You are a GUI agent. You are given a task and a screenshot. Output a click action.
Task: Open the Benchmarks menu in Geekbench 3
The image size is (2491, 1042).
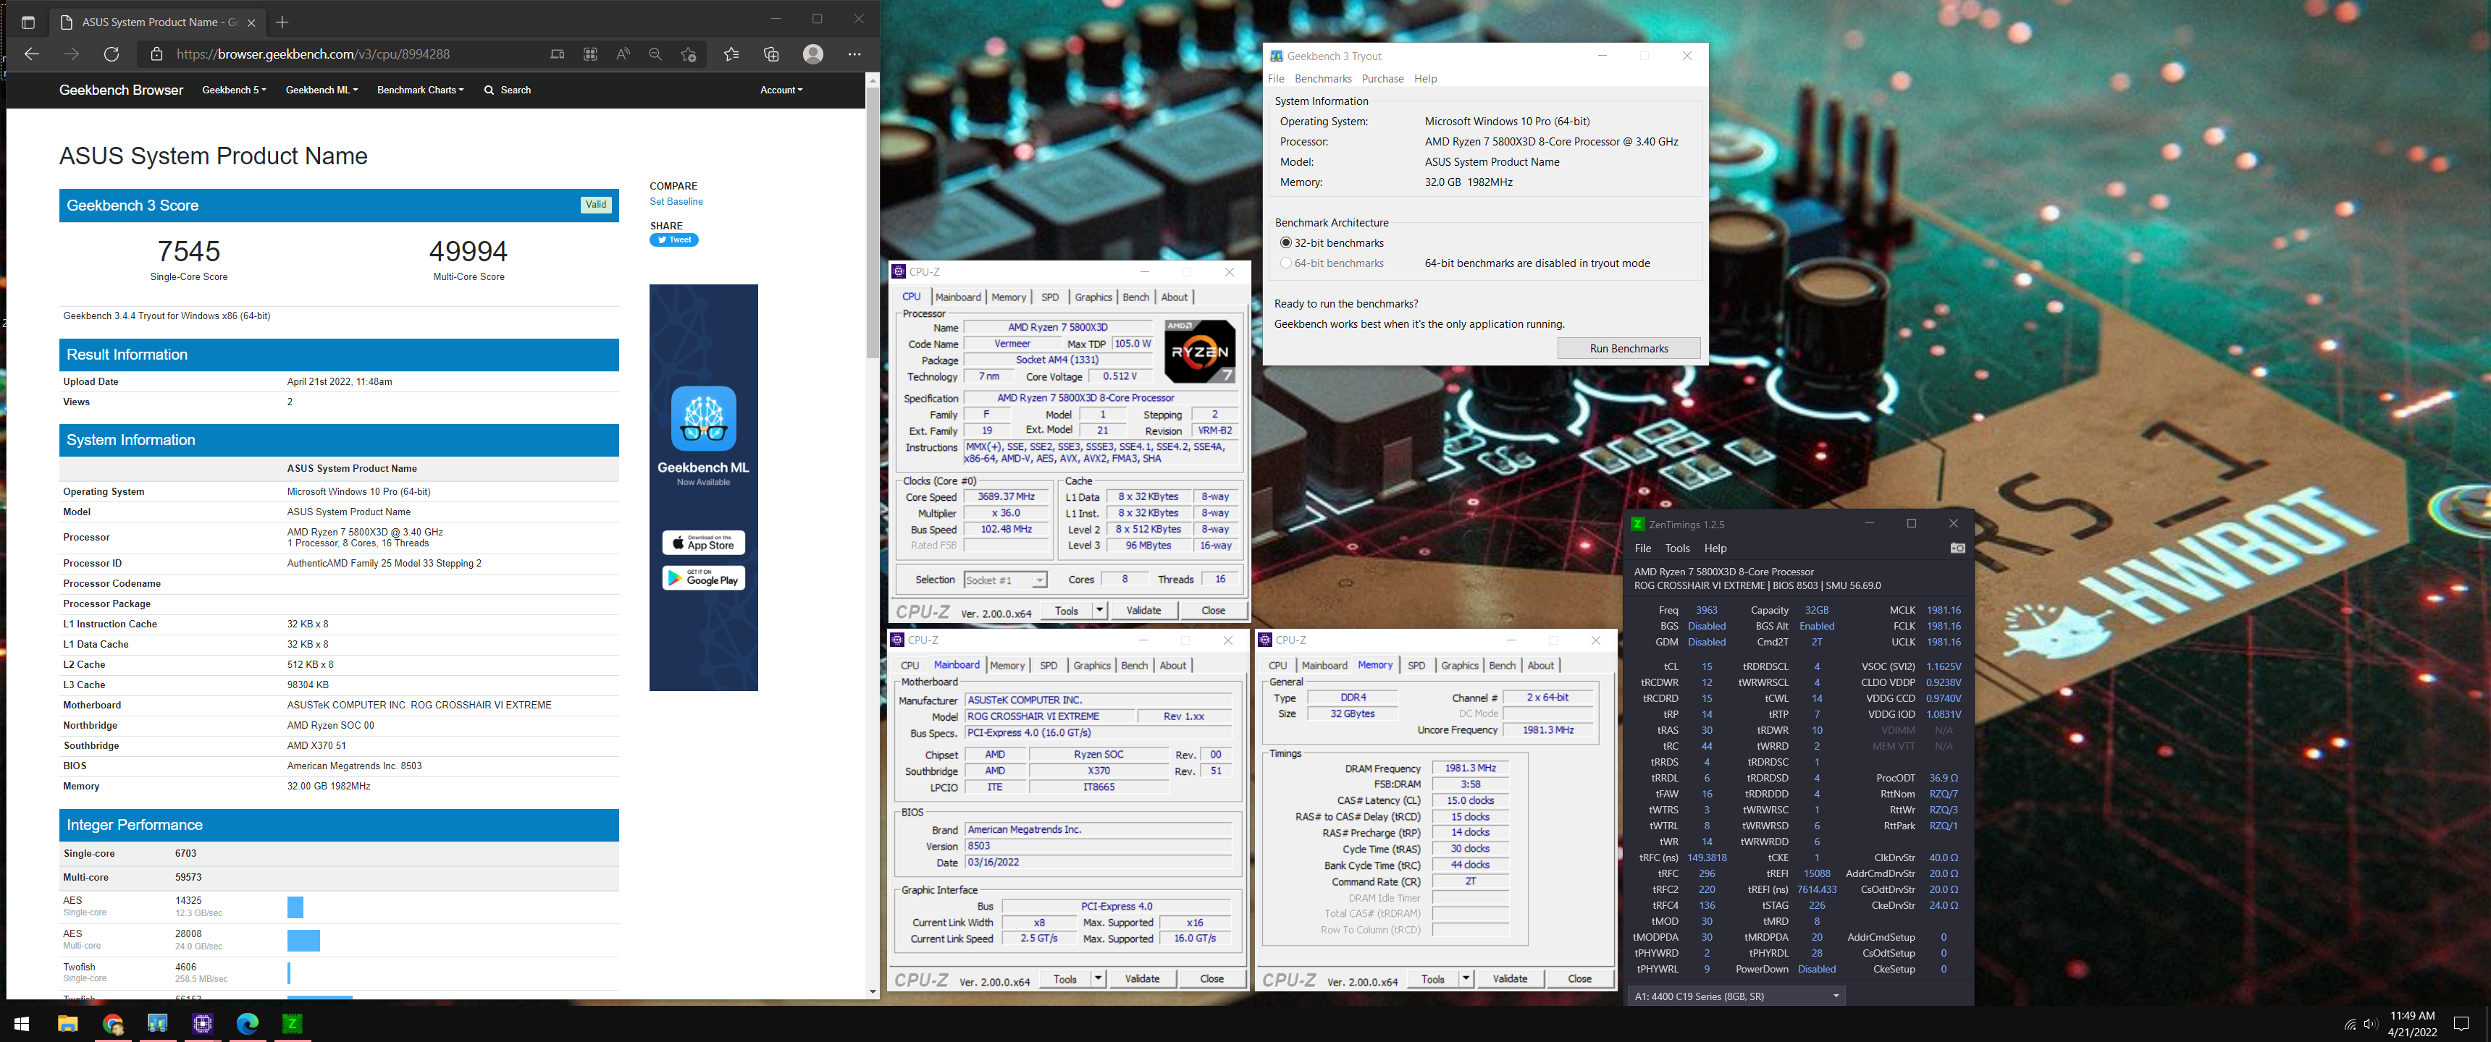coord(1323,78)
